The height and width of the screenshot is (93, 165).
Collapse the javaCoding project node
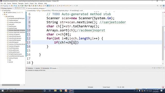1,11
